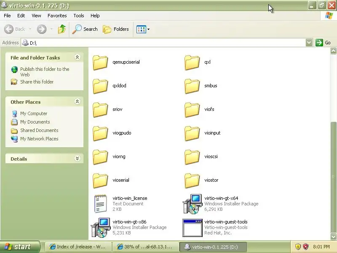Screen dimensions: 337x253
Task: Go to Shared Documents link
Action: click(39, 130)
